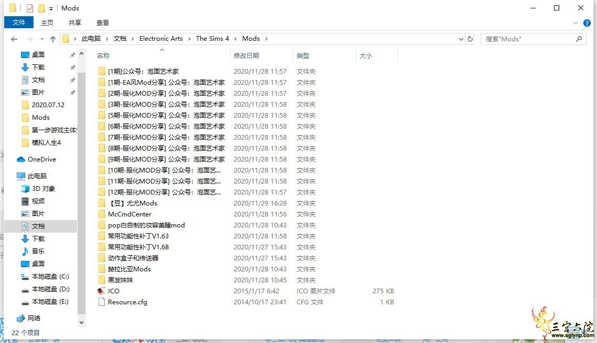
Task: Click the Forward navigation arrow
Action: pos(29,39)
